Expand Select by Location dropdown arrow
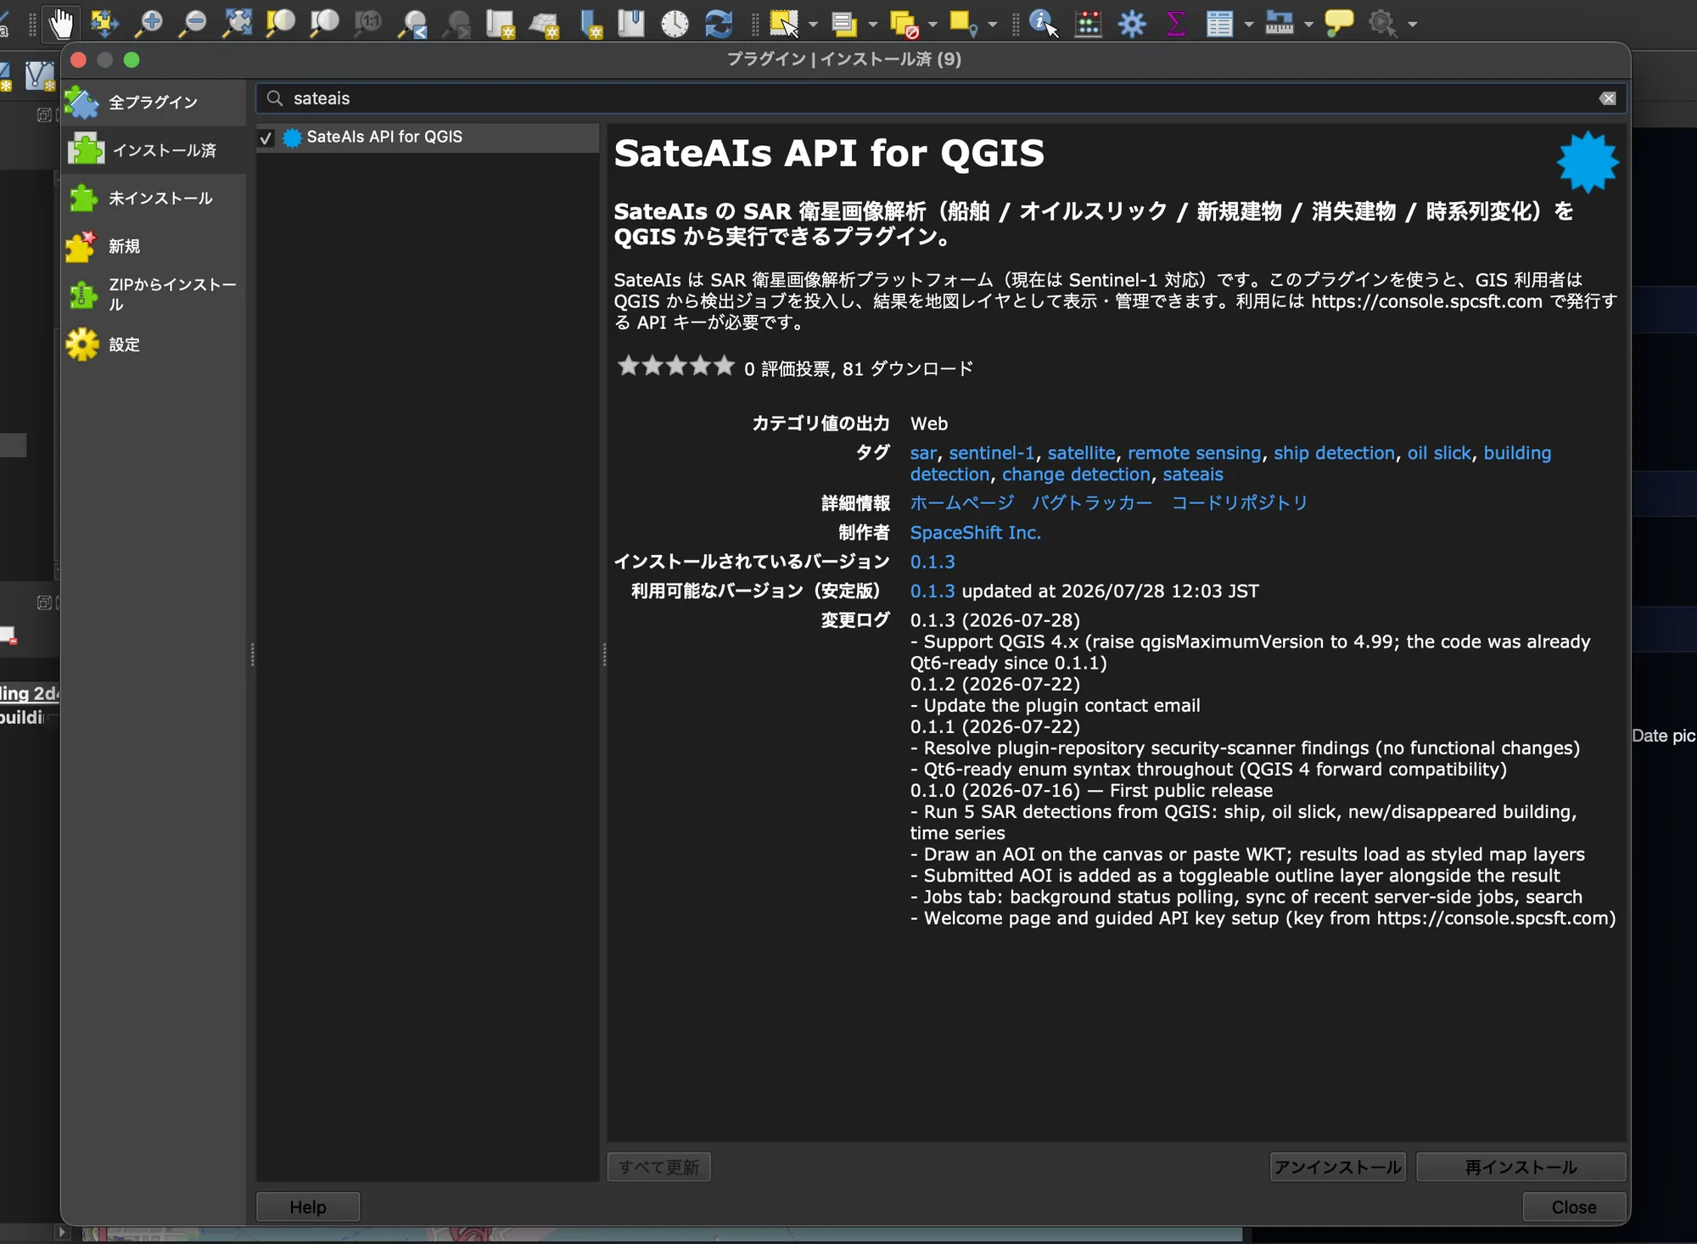1697x1244 pixels. pyautogui.click(x=992, y=24)
